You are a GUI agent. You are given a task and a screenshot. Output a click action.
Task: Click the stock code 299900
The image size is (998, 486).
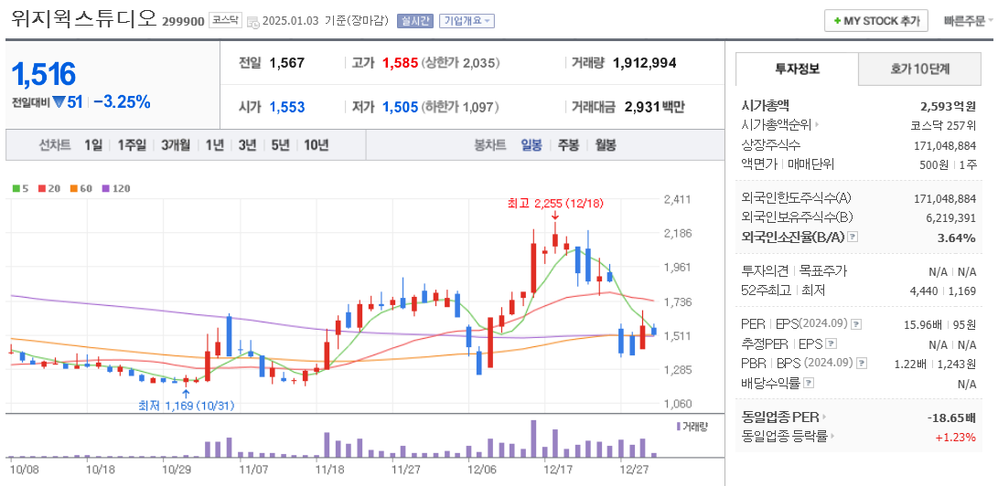183,22
